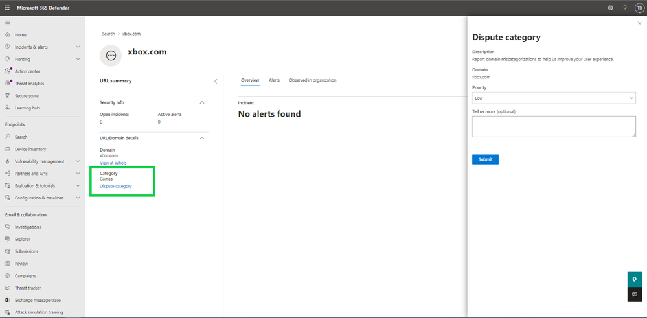Open the settings gear in header
Image resolution: width=647 pixels, height=318 pixels.
point(611,8)
